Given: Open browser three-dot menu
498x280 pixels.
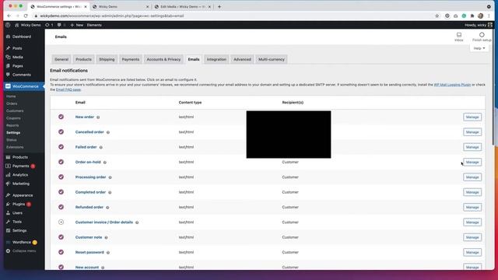Looking at the screenshot, I should click(x=489, y=16).
